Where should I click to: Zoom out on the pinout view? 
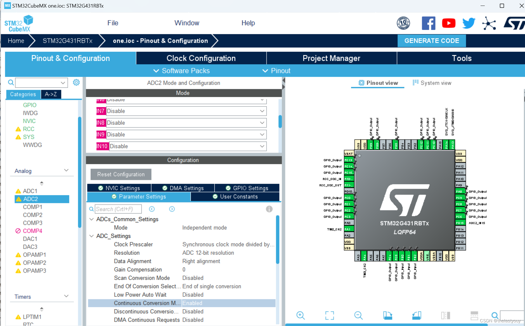pyautogui.click(x=358, y=315)
